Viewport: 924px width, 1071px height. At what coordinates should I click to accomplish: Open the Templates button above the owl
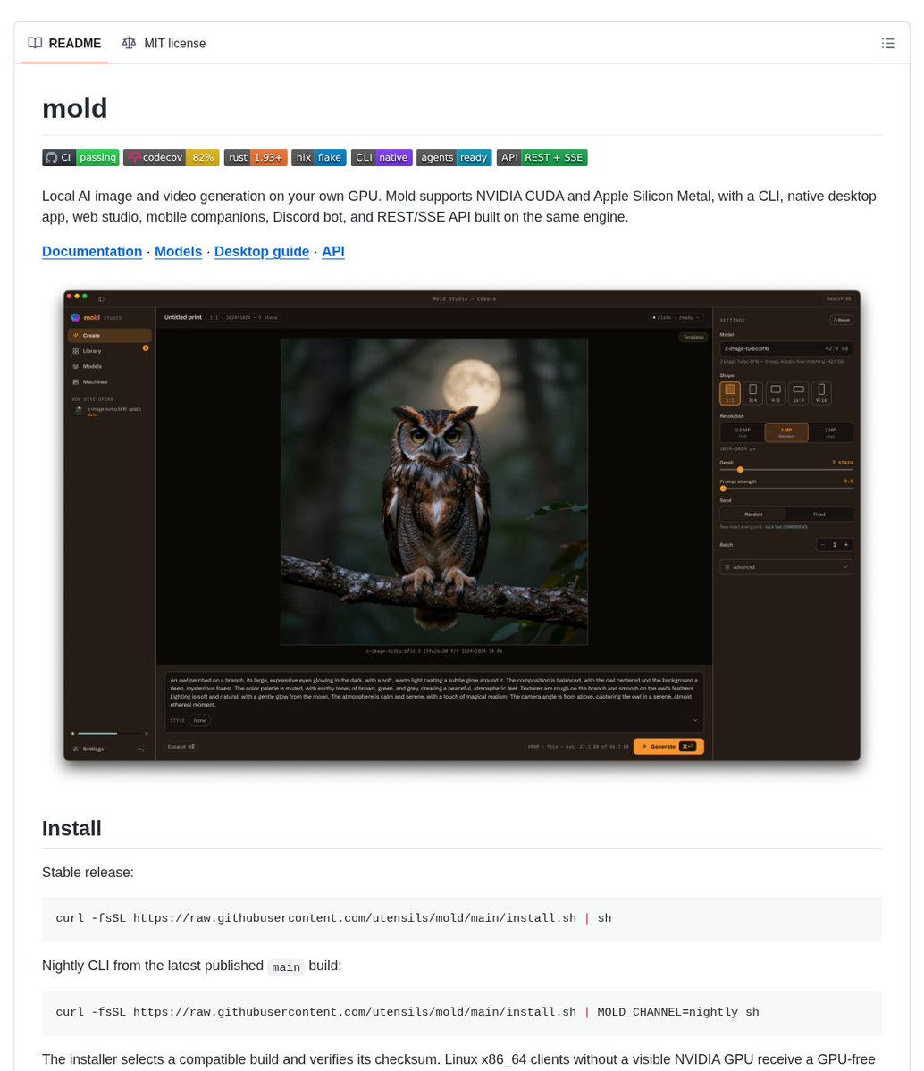(693, 337)
